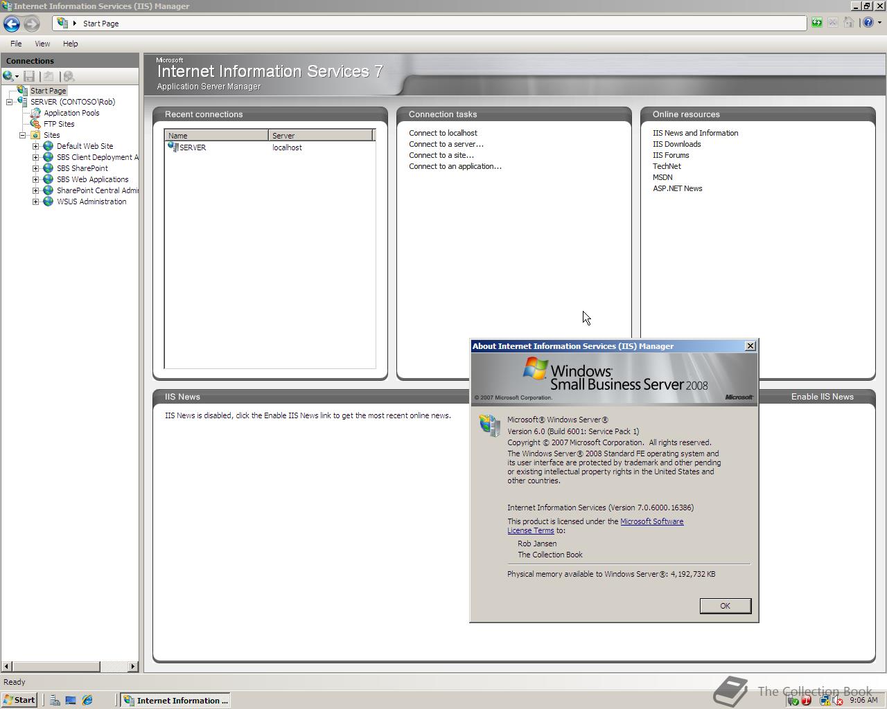887x709 pixels.
Task: Click Show Desktop quick launch icon
Action: 71,701
